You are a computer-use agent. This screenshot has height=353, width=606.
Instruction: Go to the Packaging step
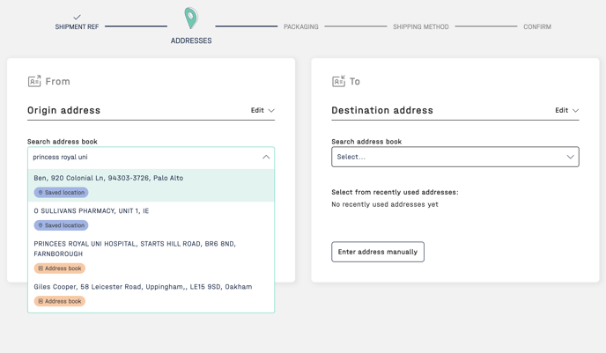[301, 26]
